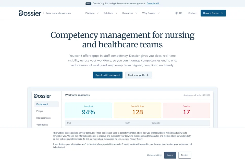Click the Due in 30 days card
The image size is (245, 163).
click(138, 110)
